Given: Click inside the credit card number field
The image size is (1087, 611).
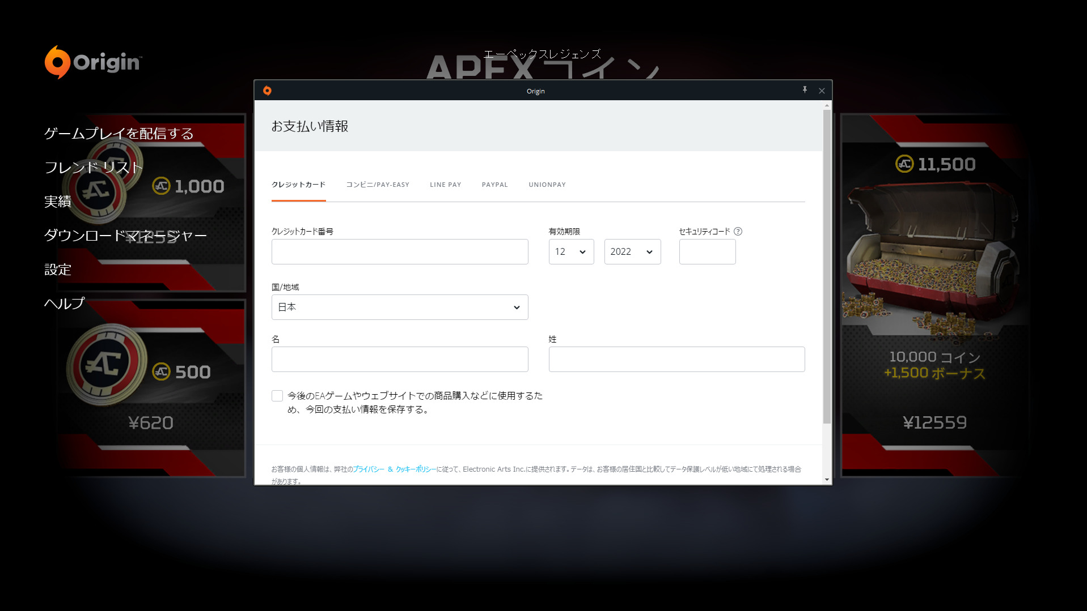Looking at the screenshot, I should (400, 251).
